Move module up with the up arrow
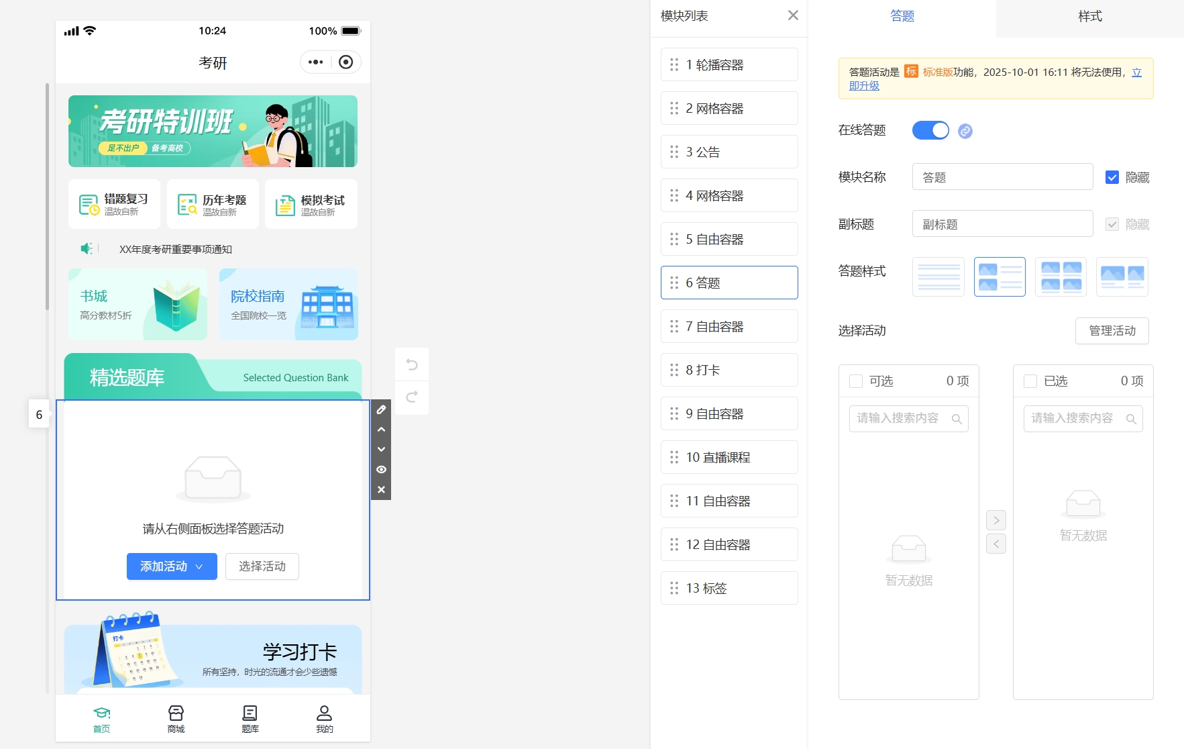This screenshot has width=1184, height=749. click(381, 430)
